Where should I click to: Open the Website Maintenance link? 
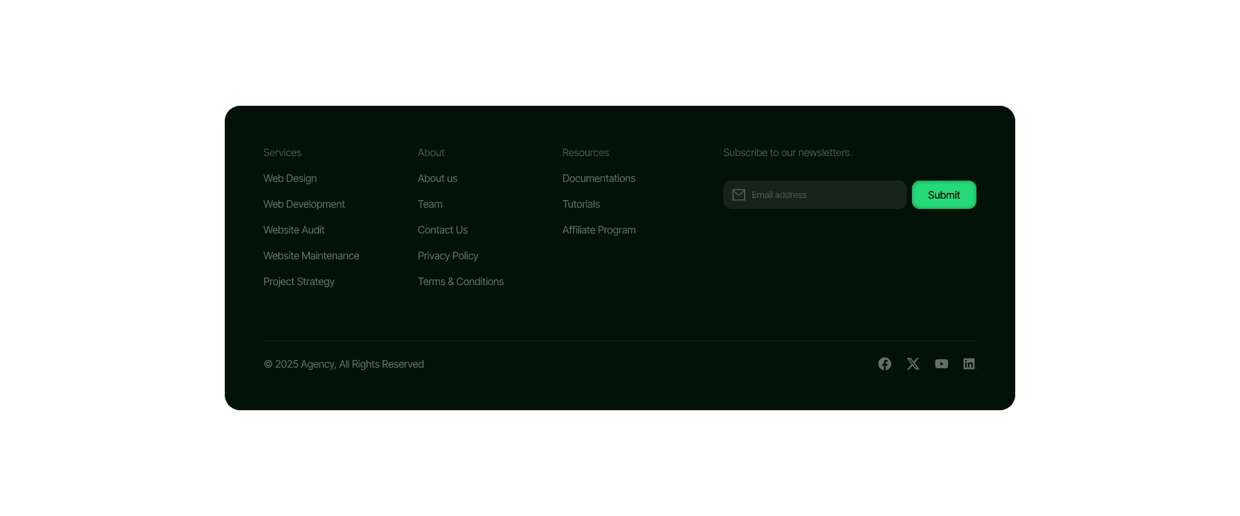[x=311, y=256]
